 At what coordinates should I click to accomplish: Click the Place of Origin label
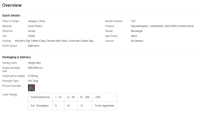[x=11, y=21]
